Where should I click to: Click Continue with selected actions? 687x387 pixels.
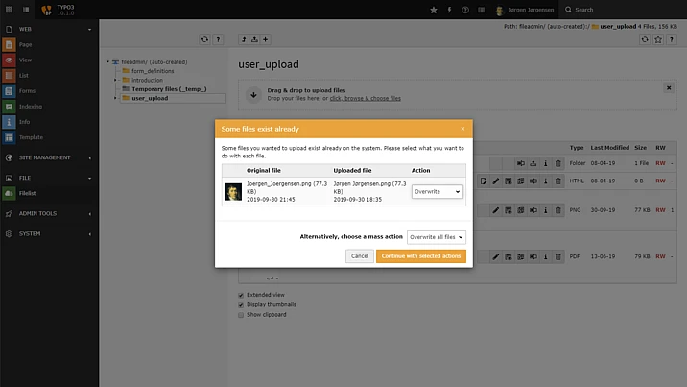point(421,256)
